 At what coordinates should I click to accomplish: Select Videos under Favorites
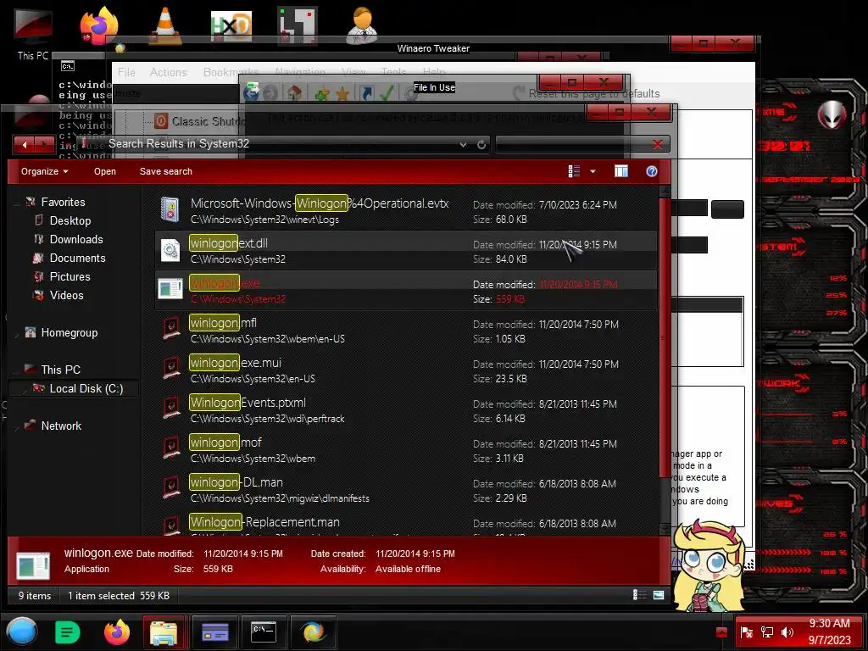[66, 296]
